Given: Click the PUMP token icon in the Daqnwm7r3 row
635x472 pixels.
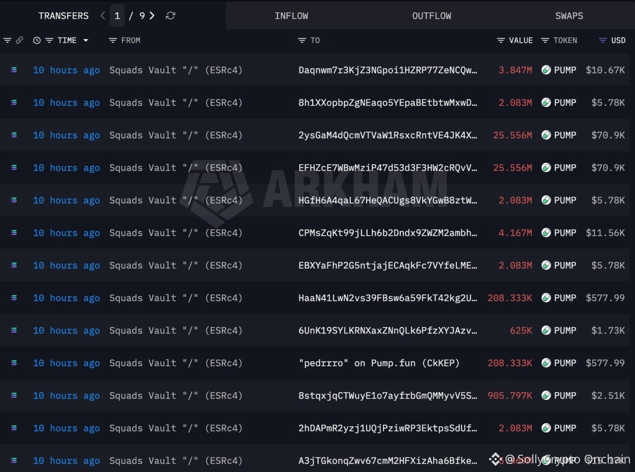Looking at the screenshot, I should 546,70.
